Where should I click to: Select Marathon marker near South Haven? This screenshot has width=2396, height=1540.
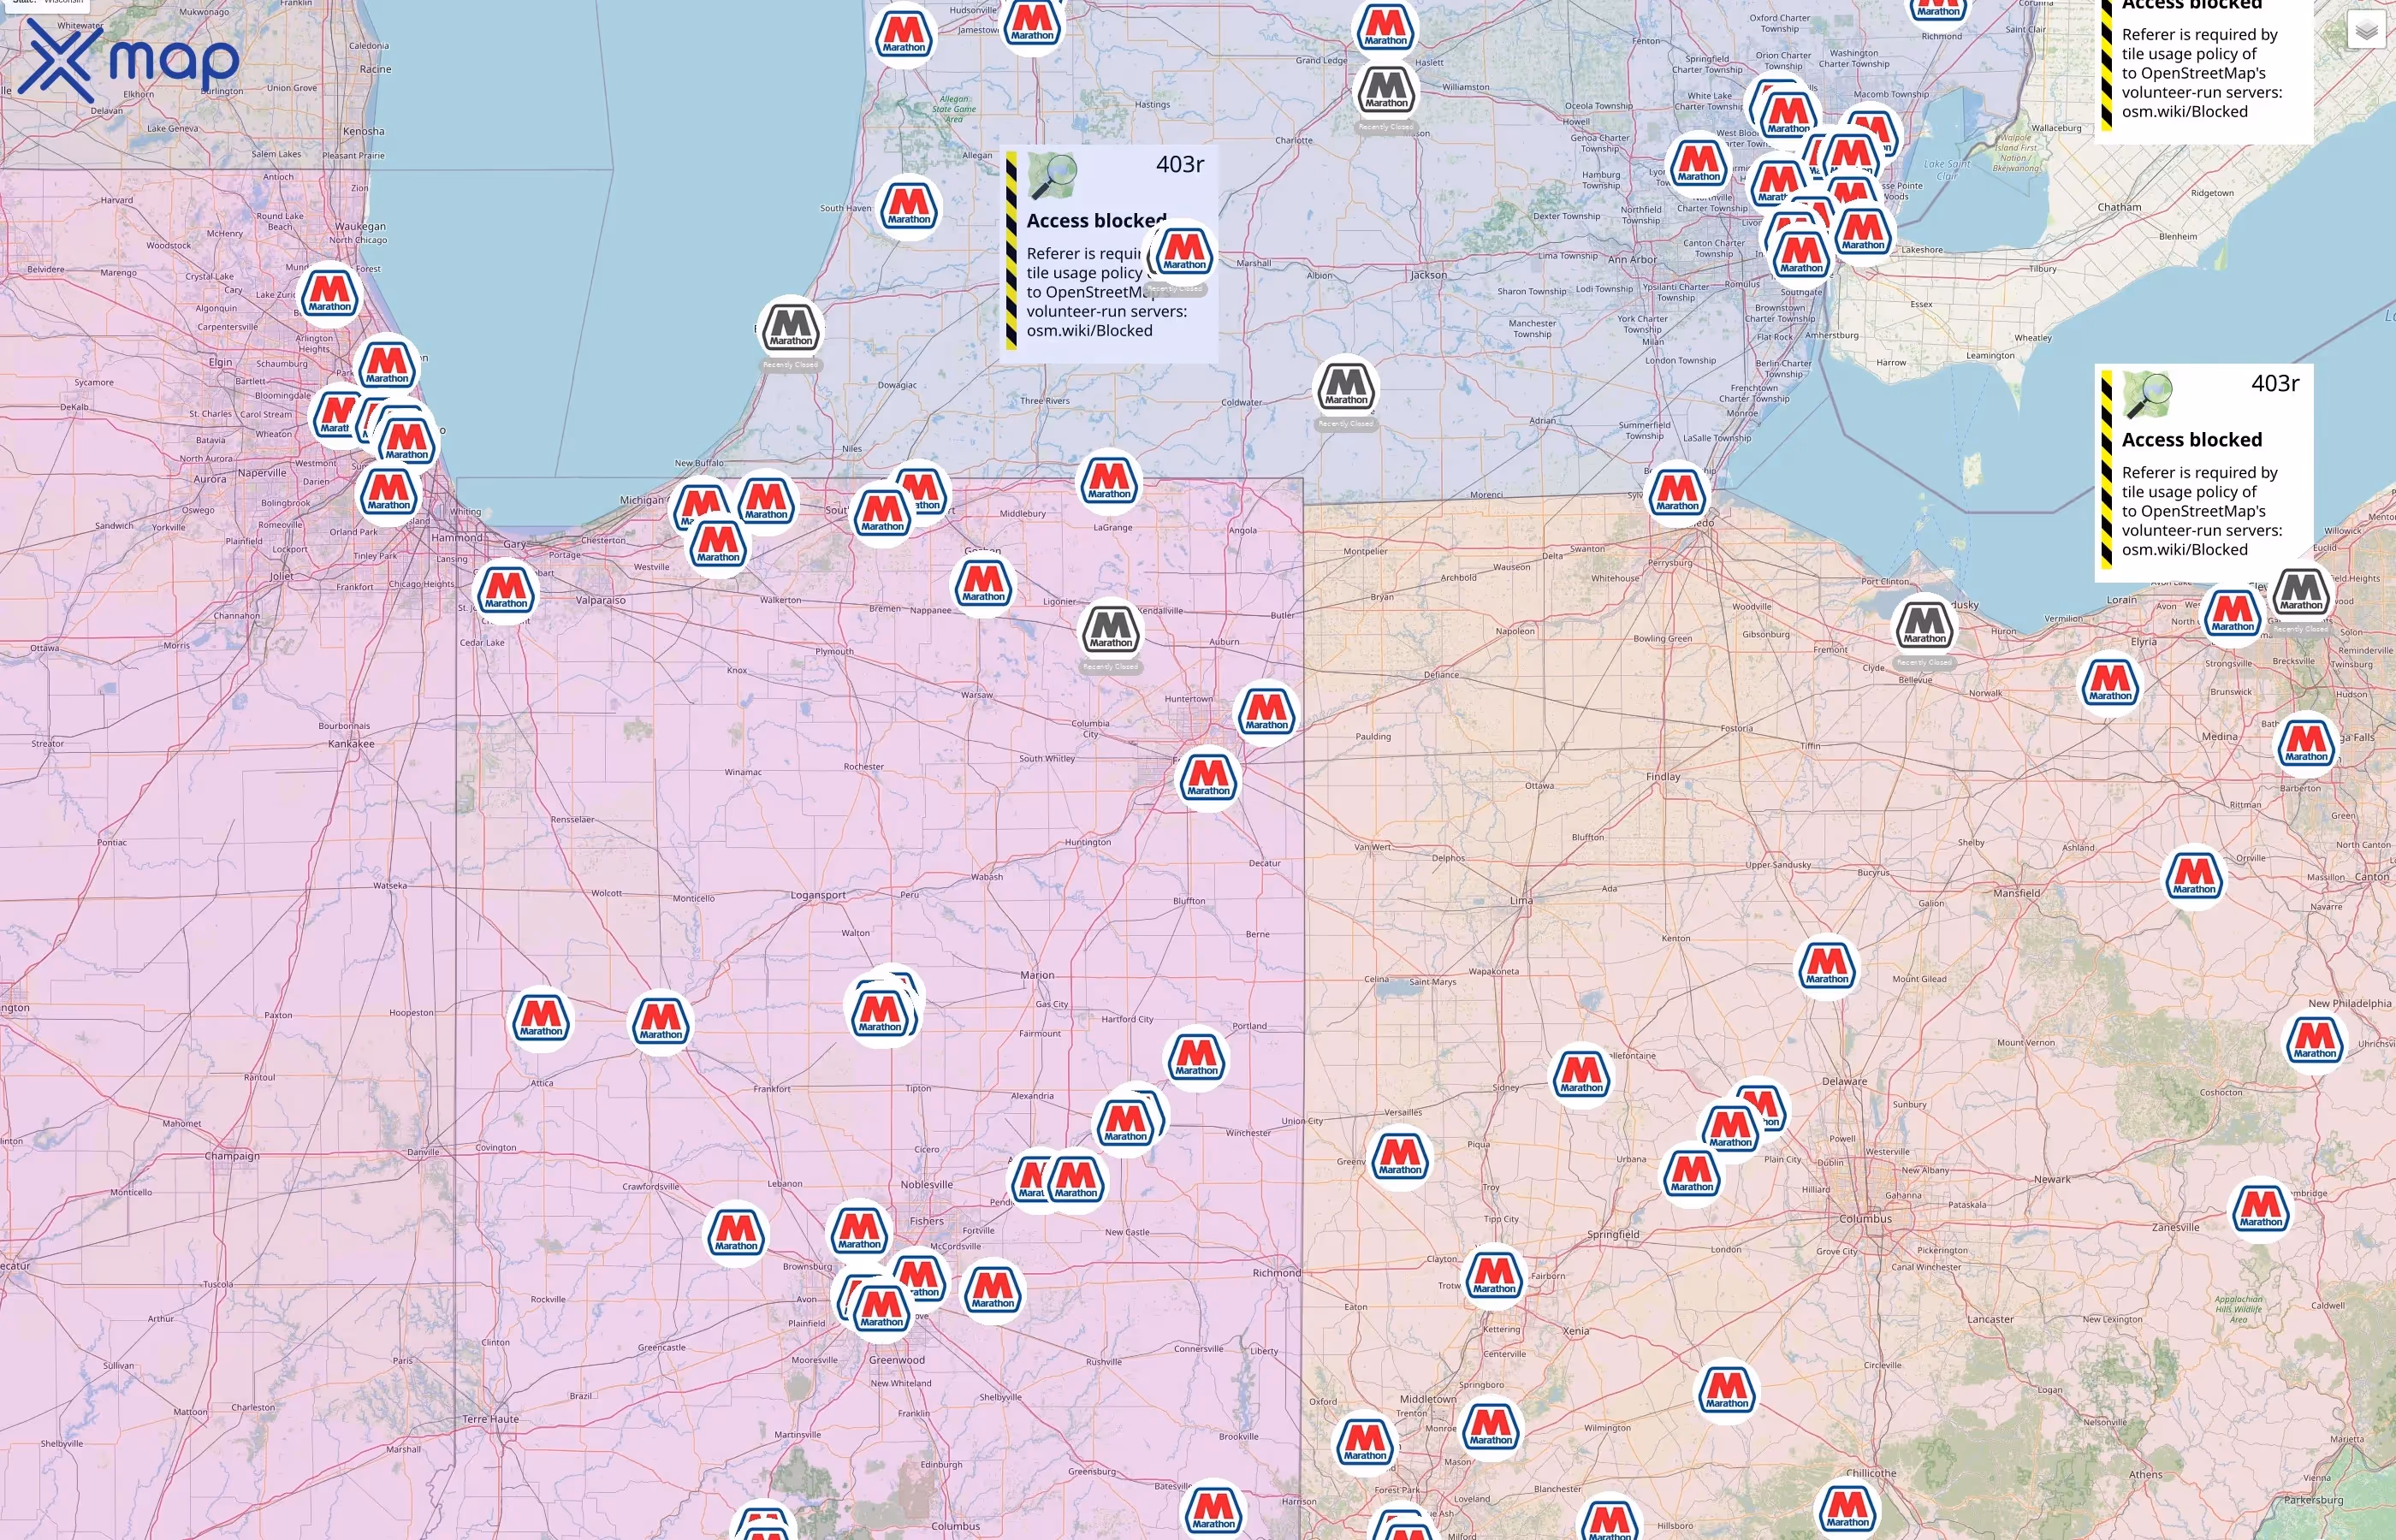[909, 207]
